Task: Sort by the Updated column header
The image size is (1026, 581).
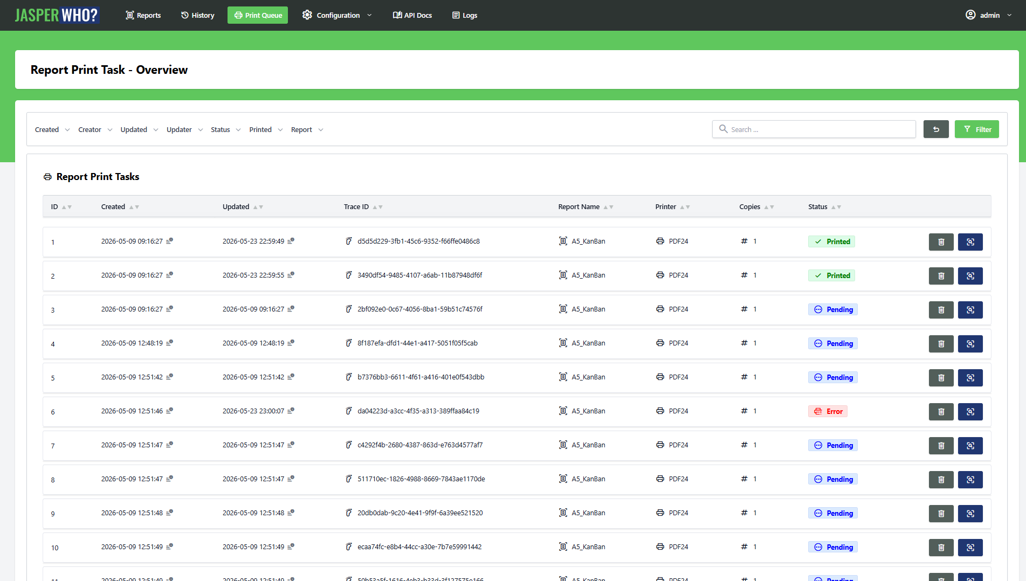Action: tap(243, 207)
